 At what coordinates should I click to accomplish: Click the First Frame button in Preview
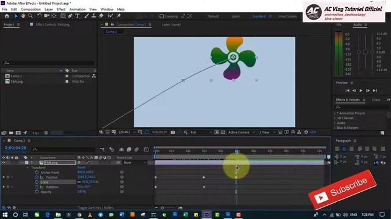click(x=347, y=91)
